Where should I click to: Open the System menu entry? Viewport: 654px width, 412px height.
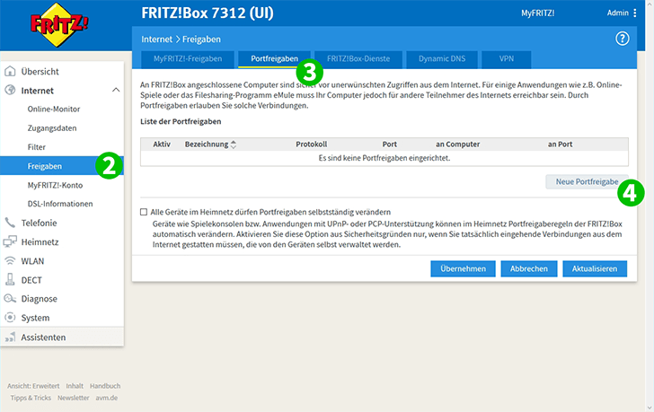(35, 318)
